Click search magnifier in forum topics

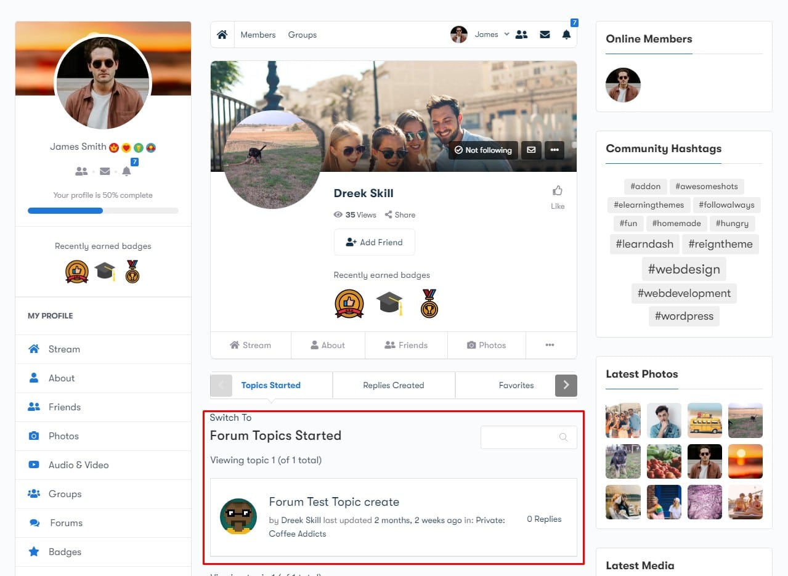563,437
